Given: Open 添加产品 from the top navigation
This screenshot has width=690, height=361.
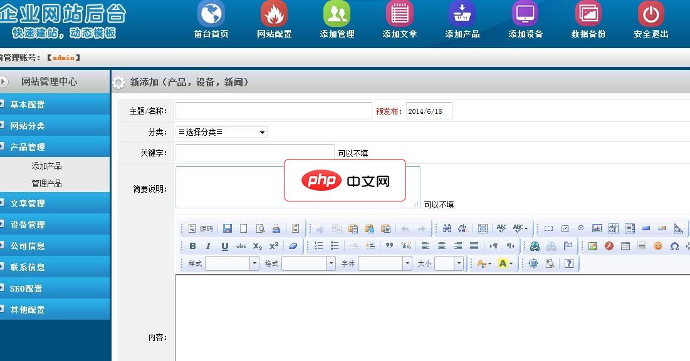Looking at the screenshot, I should pyautogui.click(x=462, y=14).
